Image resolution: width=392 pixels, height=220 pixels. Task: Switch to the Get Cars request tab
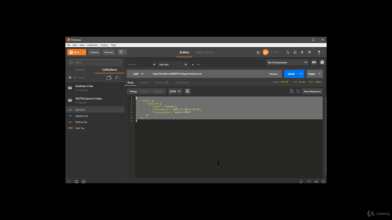click(x=173, y=65)
